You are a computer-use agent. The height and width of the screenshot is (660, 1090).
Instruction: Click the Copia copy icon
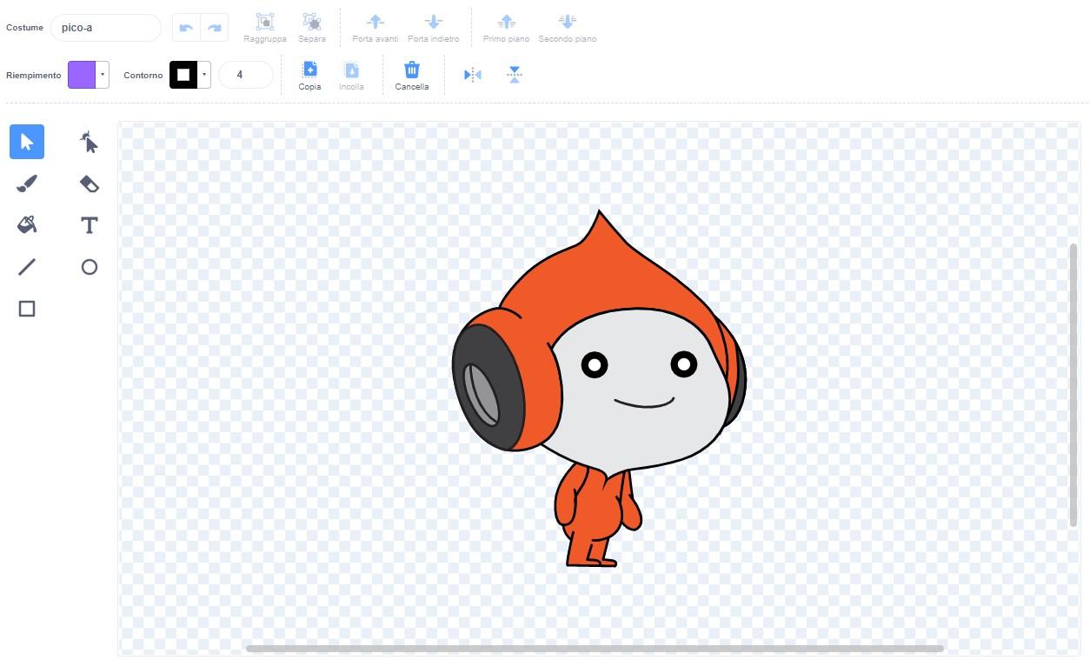point(309,70)
